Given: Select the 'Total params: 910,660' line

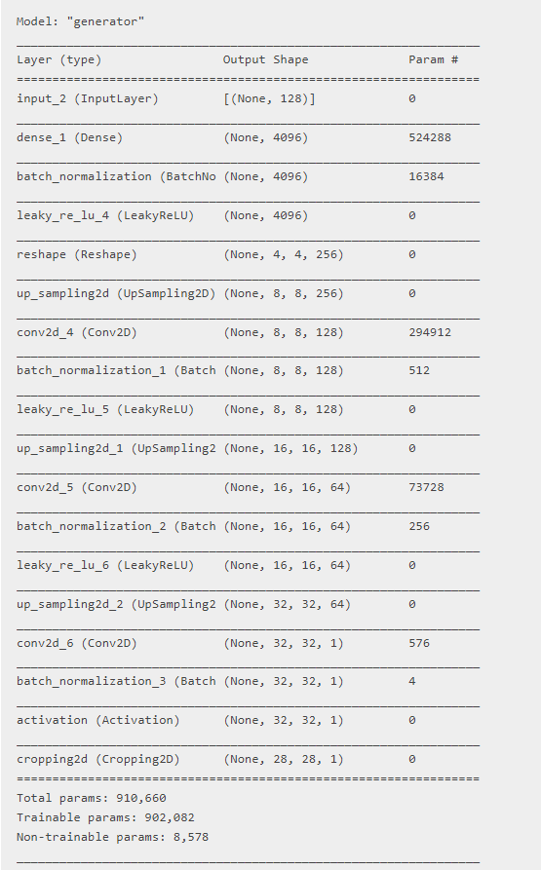Looking at the screenshot, I should pyautogui.click(x=92, y=798).
